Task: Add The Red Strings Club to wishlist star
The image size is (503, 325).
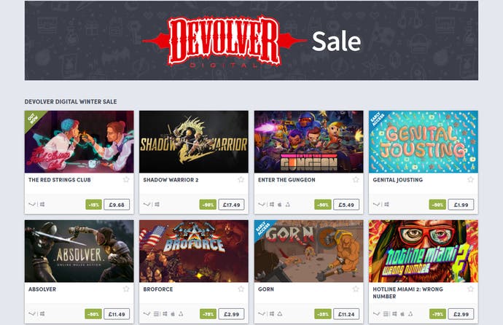Action: (x=126, y=179)
